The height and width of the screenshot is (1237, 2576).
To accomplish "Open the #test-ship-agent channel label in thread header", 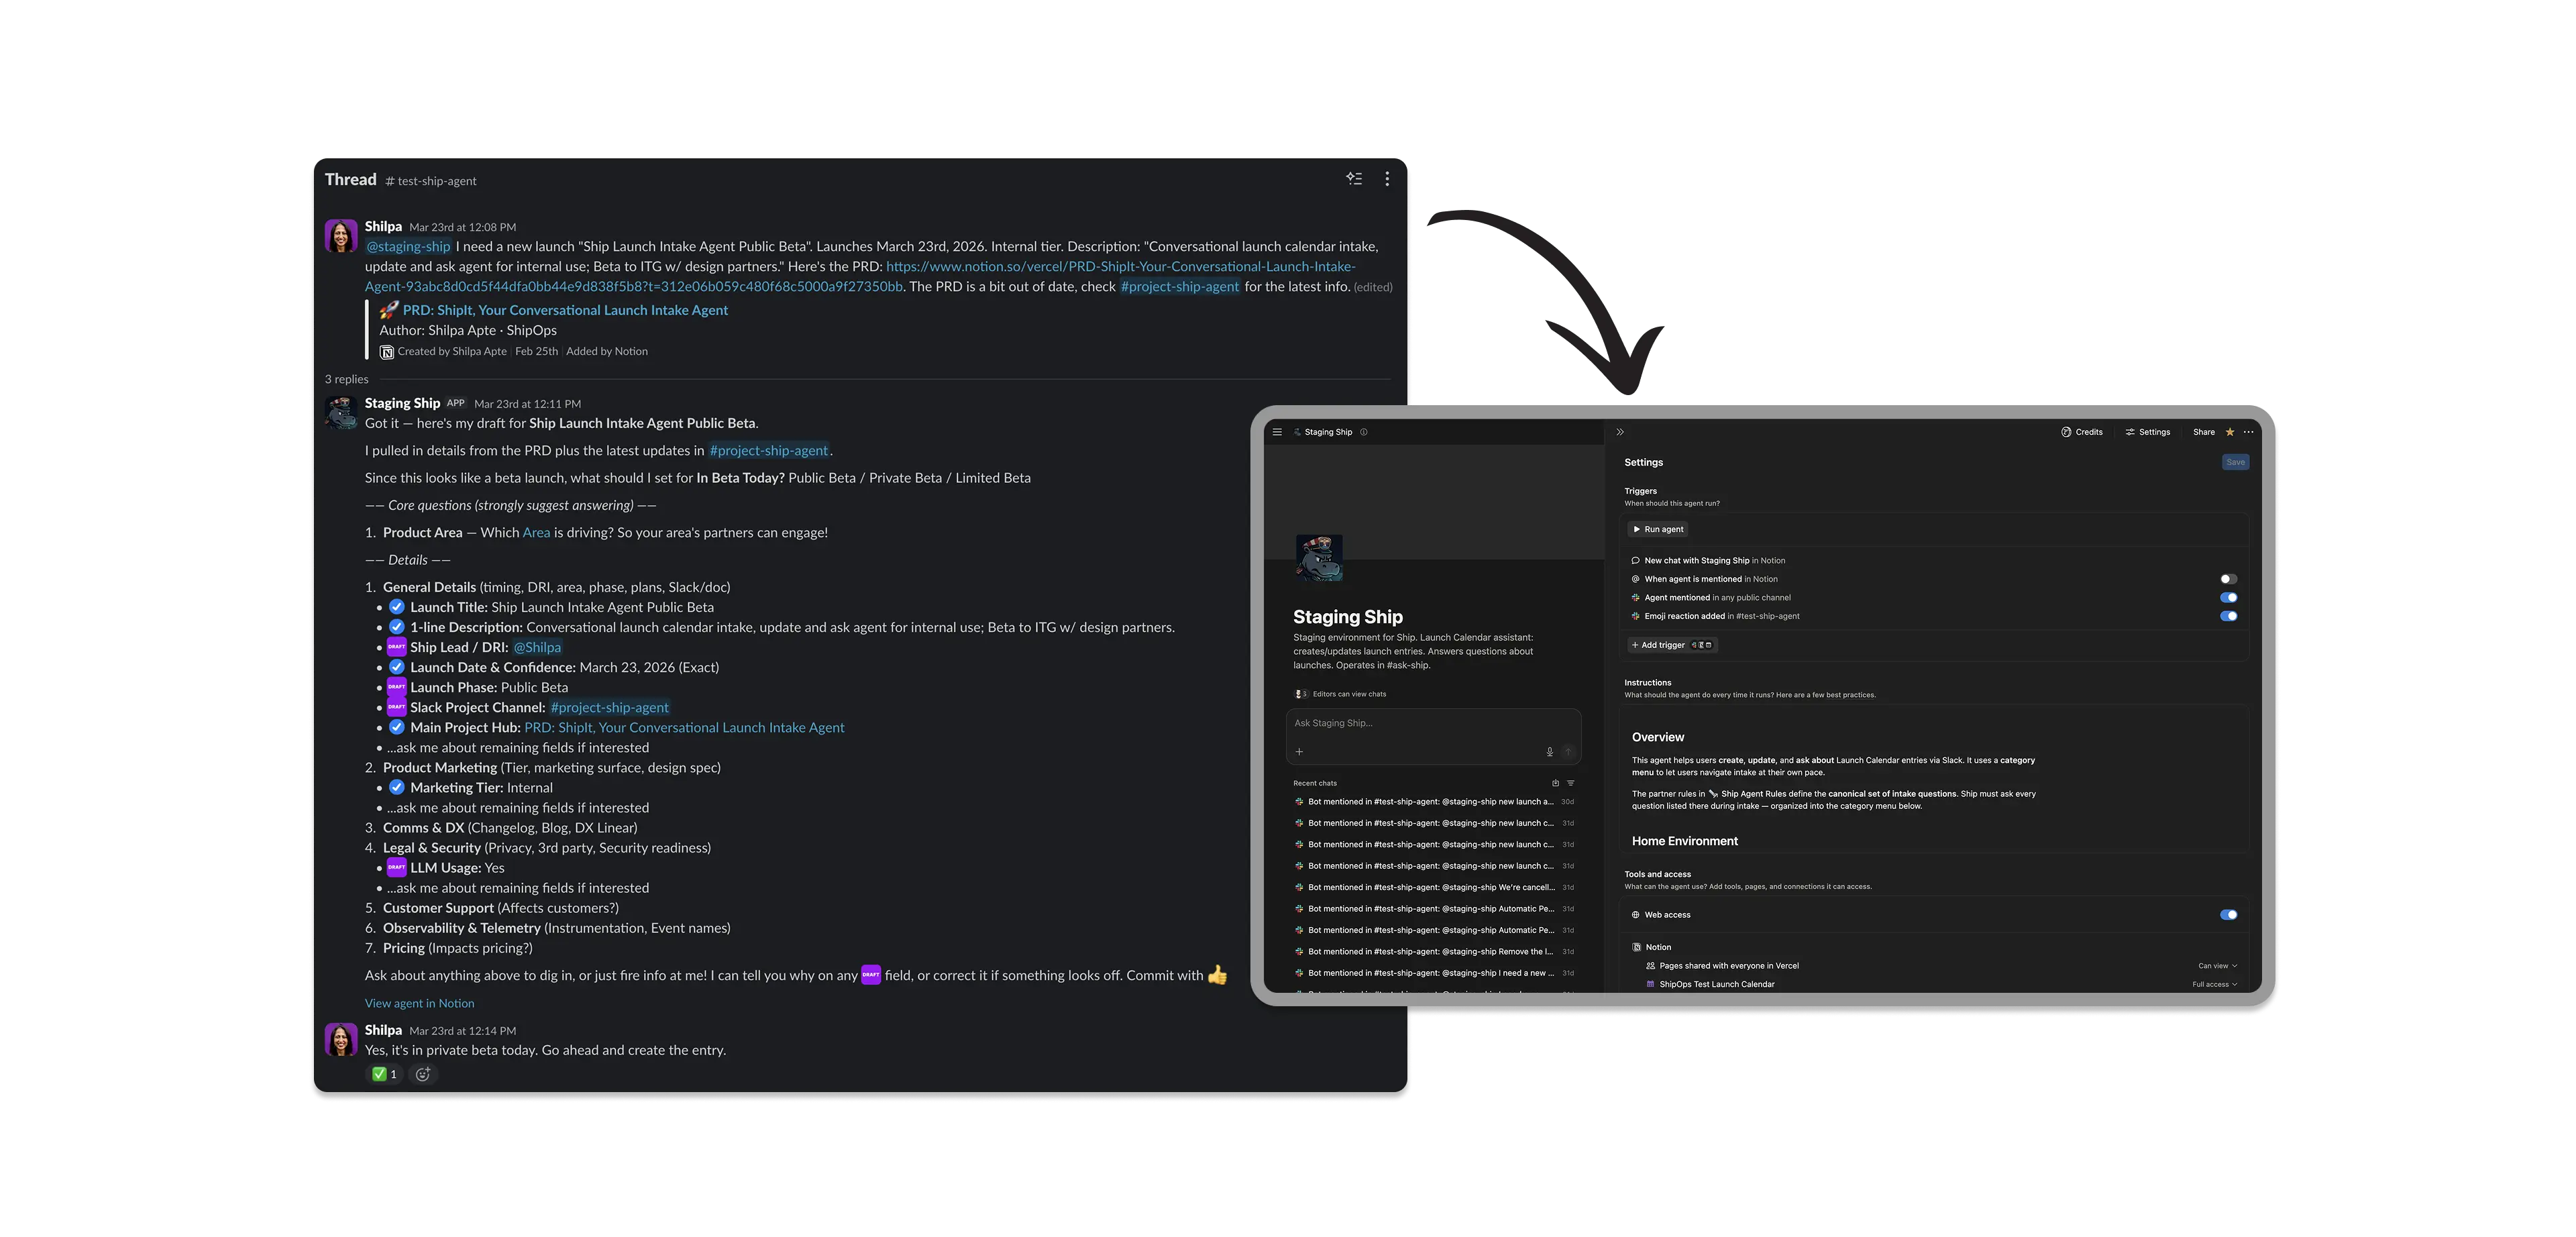I will (x=431, y=181).
